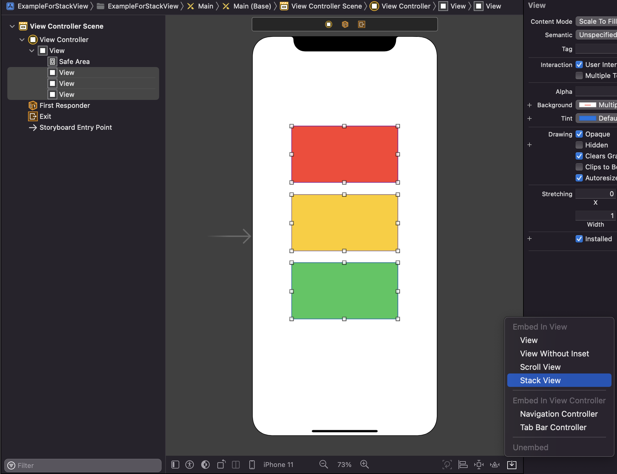The width and height of the screenshot is (617, 474).
Task: Click the Filter field in outline
Action: [83, 465]
